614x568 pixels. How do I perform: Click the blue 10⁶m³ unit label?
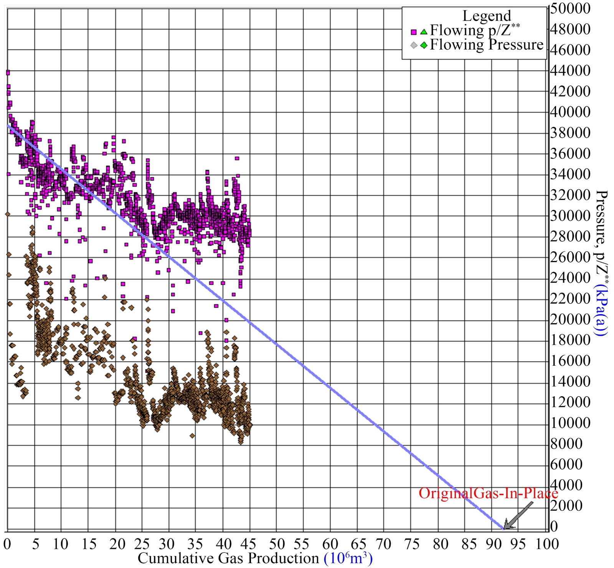(x=348, y=558)
